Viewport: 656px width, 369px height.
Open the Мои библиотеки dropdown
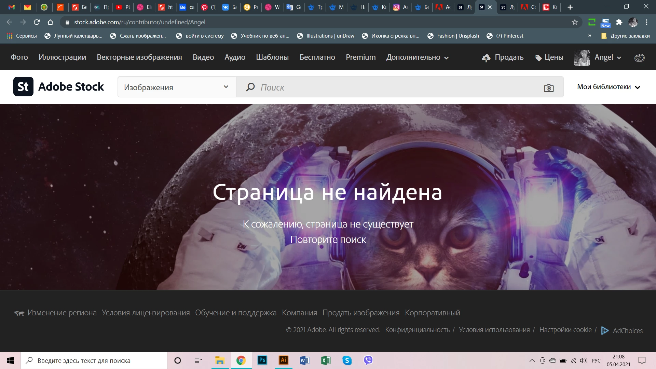[x=608, y=87]
